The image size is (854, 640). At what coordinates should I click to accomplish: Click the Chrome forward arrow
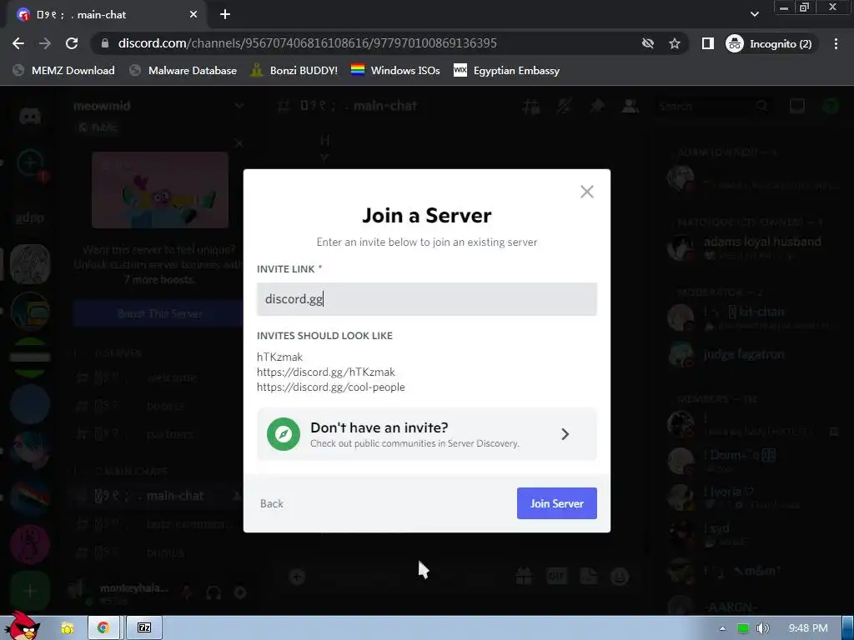coord(45,43)
